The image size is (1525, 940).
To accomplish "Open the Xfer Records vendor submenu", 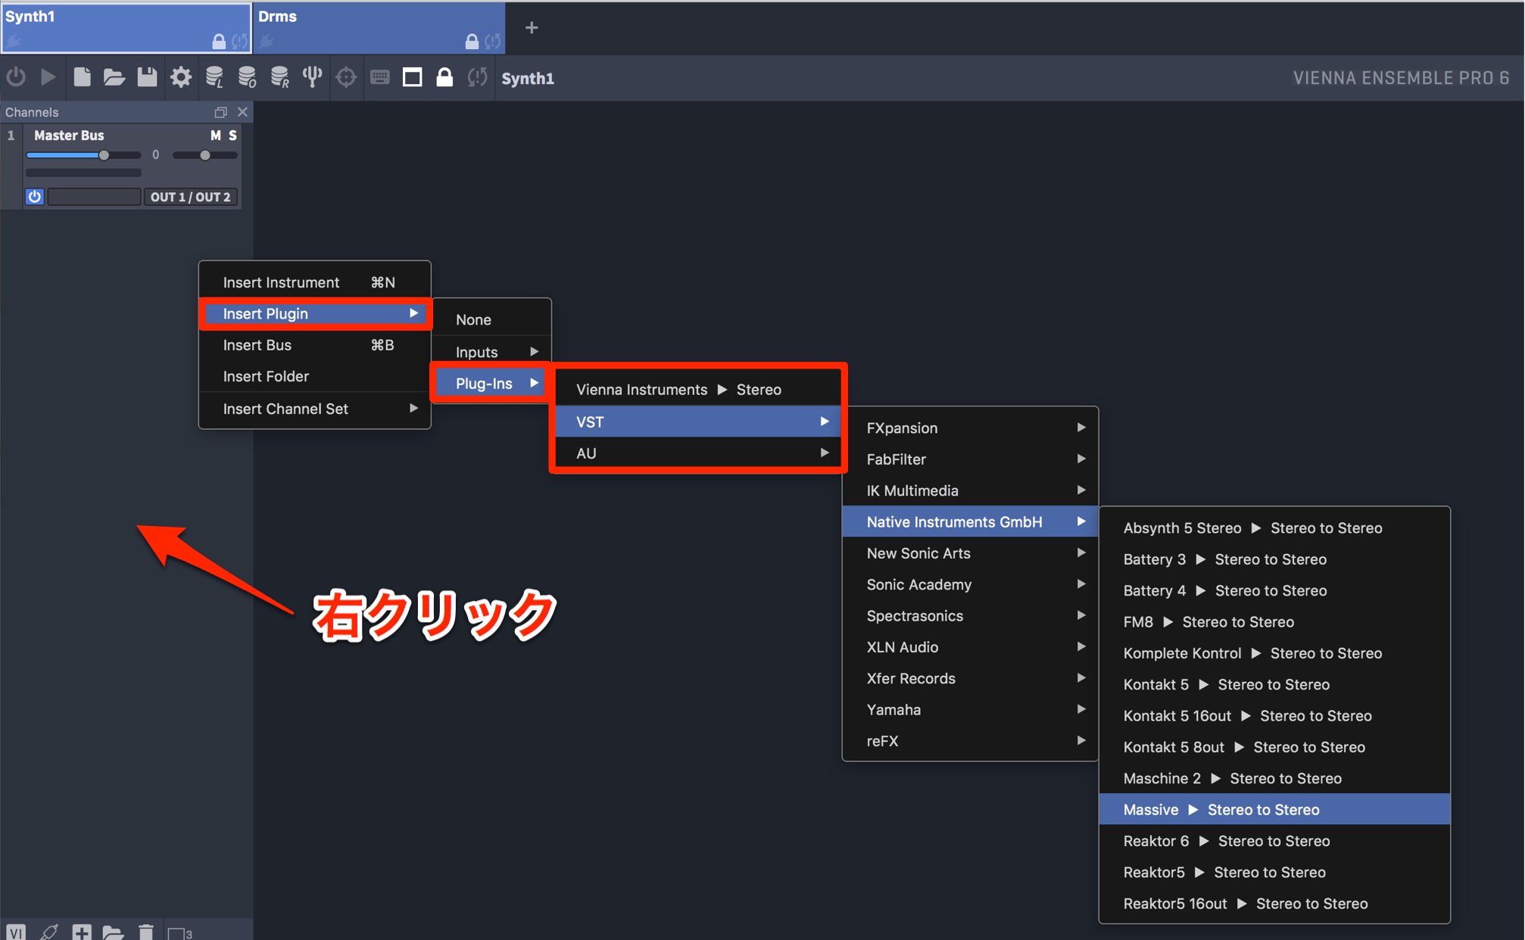I will coord(970,679).
